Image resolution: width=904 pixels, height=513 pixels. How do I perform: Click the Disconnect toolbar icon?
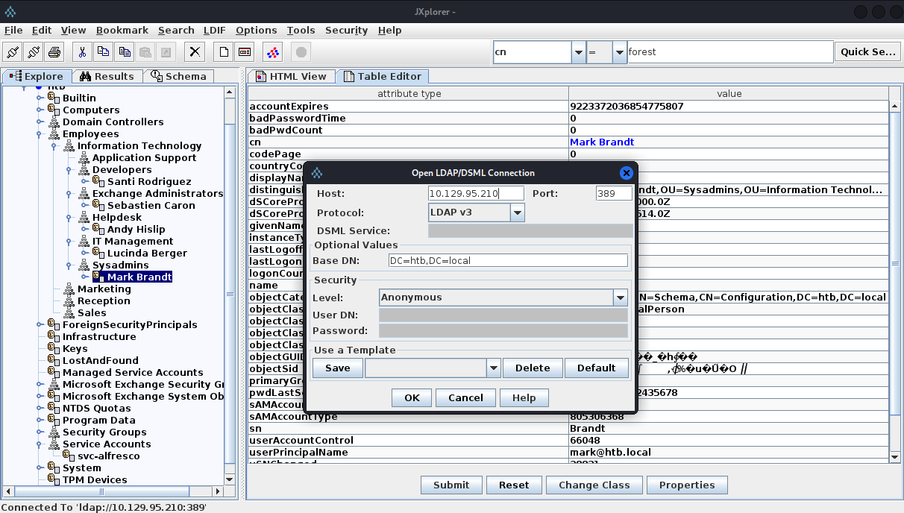coord(34,52)
